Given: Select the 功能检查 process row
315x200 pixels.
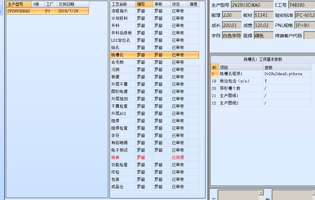Looking at the screenshot, I should coord(154,165).
